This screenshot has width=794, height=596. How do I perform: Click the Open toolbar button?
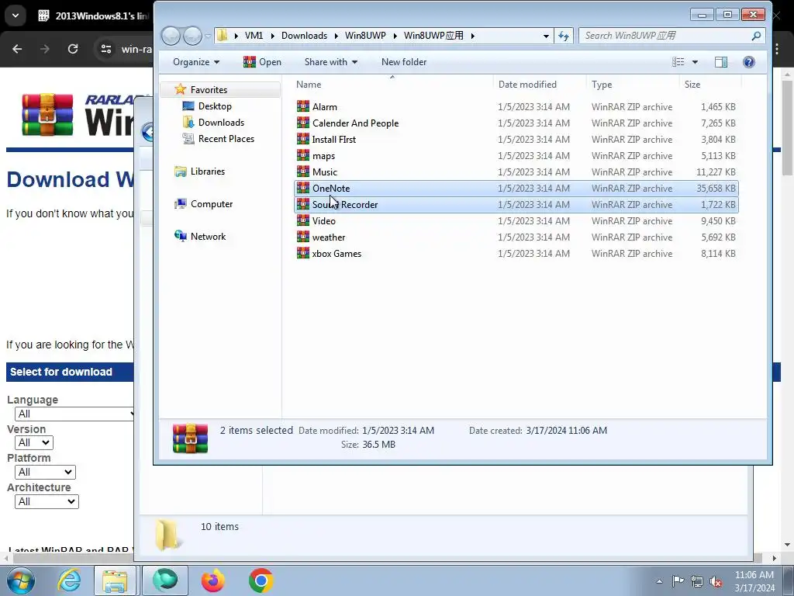(x=262, y=62)
